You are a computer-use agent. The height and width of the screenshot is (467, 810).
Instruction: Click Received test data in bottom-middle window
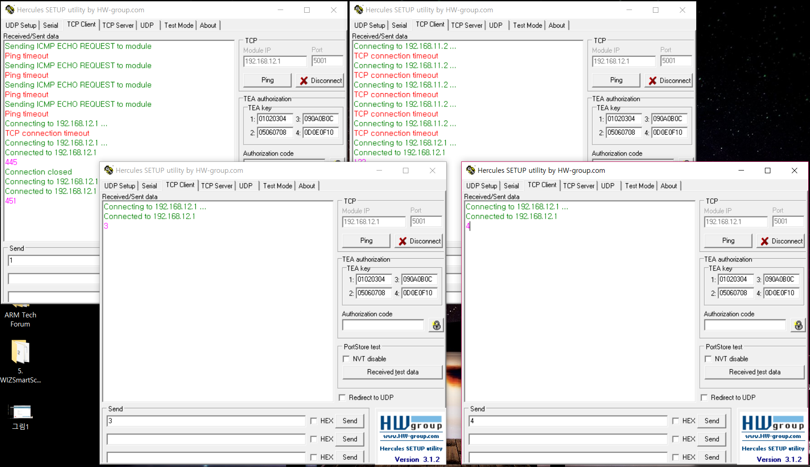tap(392, 372)
